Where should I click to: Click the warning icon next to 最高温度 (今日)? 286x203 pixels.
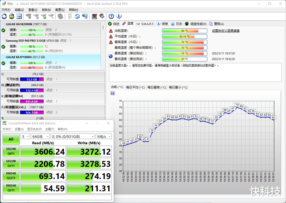[111, 42]
